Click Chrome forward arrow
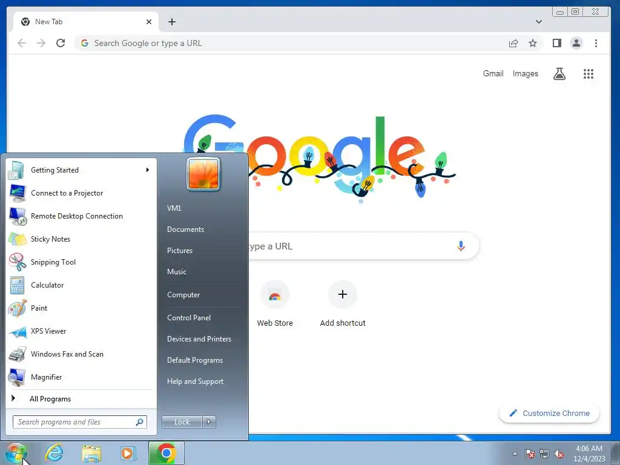 (x=41, y=43)
